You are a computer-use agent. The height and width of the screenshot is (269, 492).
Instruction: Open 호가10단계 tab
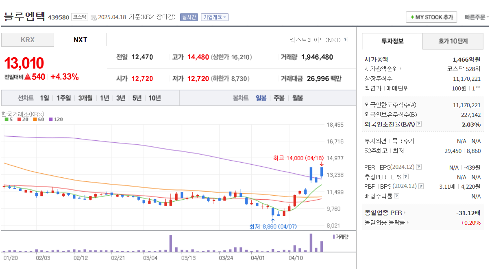[x=453, y=41]
